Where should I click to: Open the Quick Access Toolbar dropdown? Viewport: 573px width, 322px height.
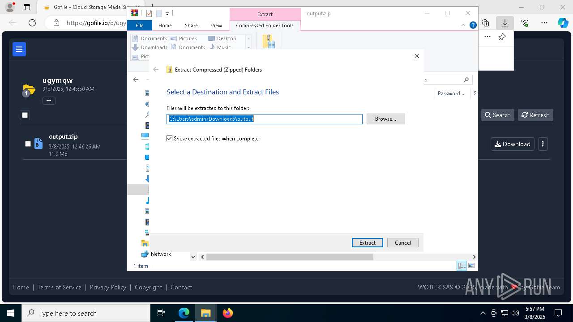point(167,14)
